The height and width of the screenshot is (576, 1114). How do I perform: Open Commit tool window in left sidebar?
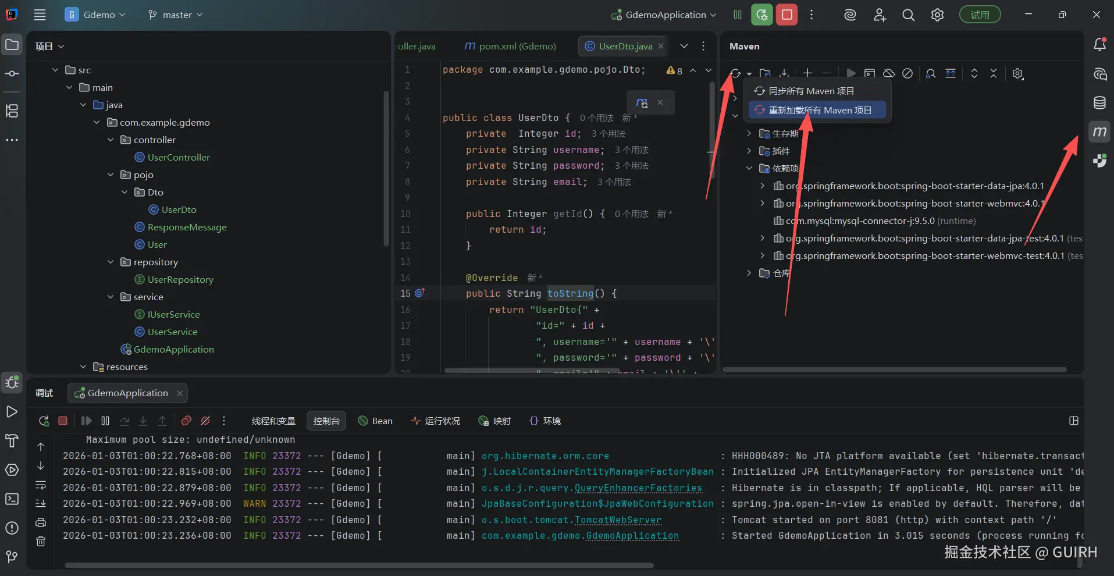pos(12,74)
